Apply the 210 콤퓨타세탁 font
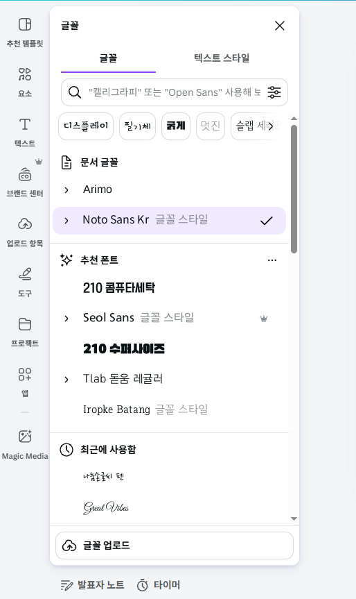Viewport: 356px width, 599px height. (119, 287)
